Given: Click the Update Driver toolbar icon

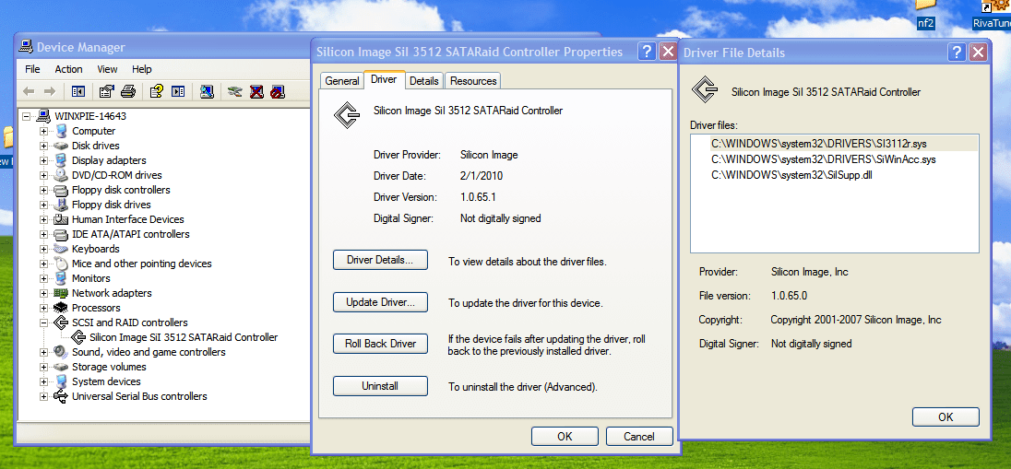Looking at the screenshot, I should [x=235, y=91].
